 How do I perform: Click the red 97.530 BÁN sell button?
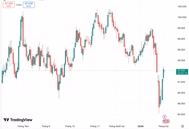(9, 5)
